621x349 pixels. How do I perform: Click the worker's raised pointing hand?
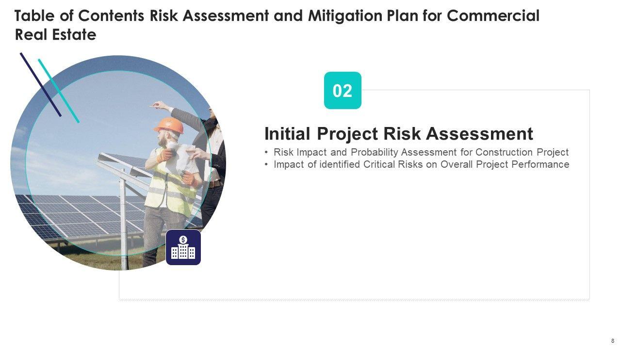(x=159, y=105)
